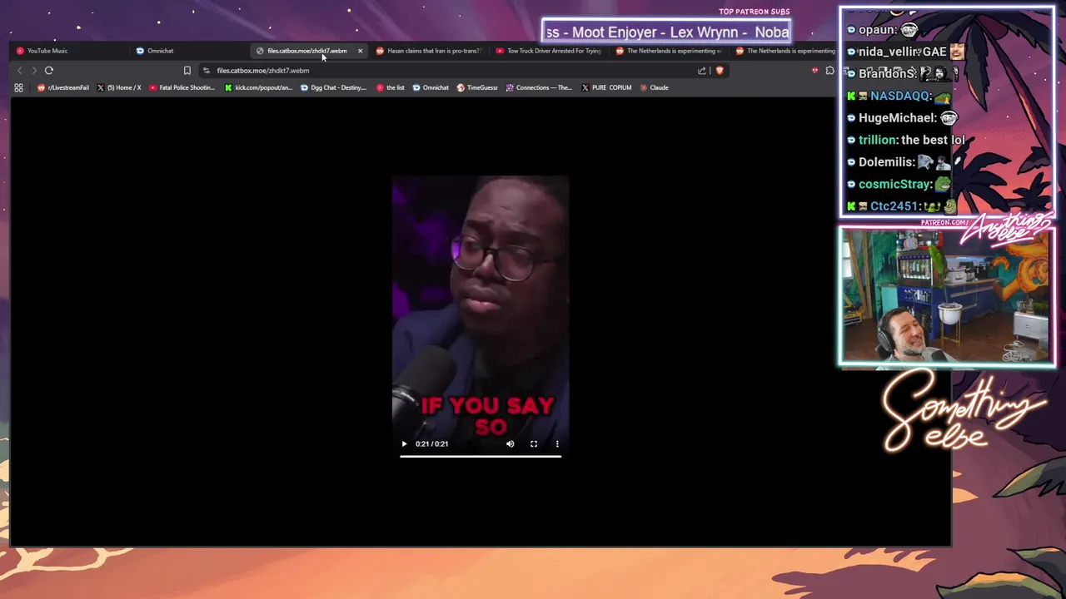Screen dimensions: 1066x599
Task: Click the nida_vellir chat message
Action: pyautogui.click(x=905, y=52)
